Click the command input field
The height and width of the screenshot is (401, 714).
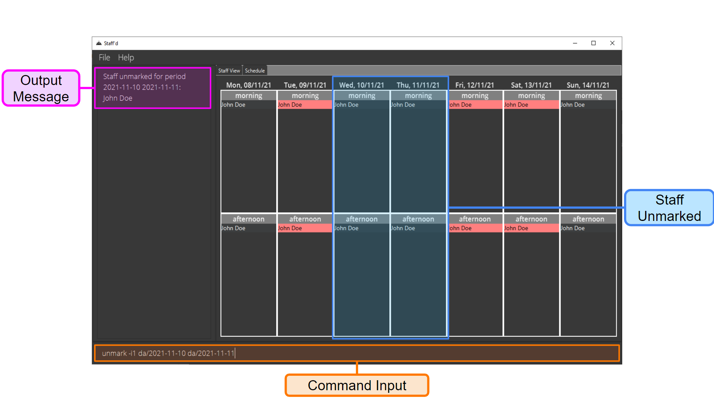point(357,352)
